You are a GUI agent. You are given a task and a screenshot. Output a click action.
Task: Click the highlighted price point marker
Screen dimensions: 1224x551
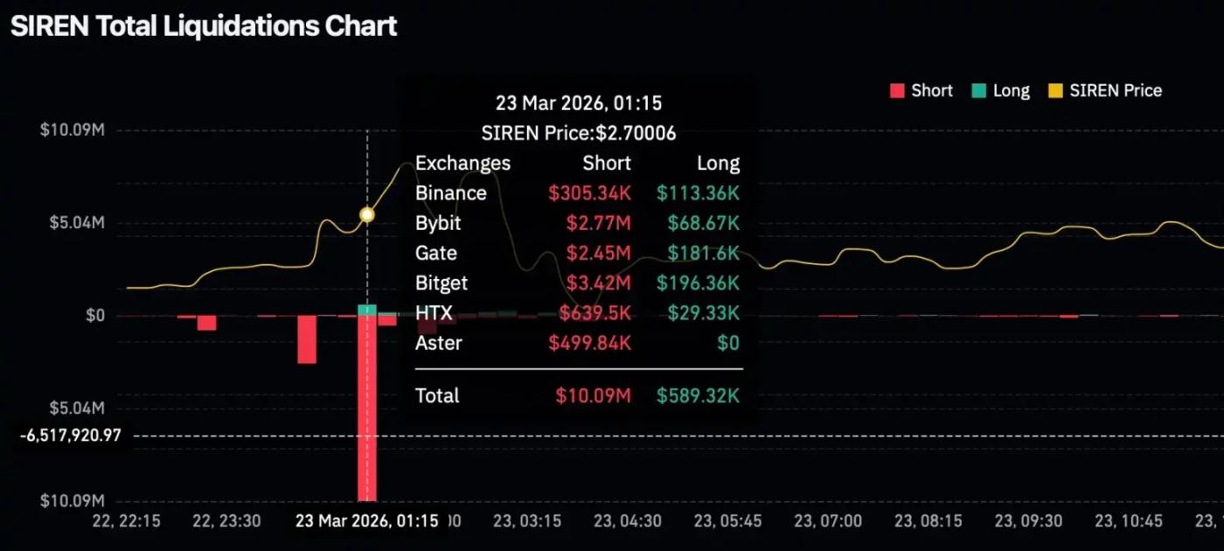pos(367,214)
